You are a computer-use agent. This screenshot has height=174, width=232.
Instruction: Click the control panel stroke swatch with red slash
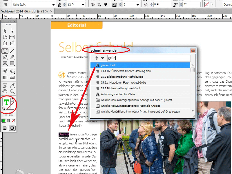pyautogui.click(x=207, y=4)
